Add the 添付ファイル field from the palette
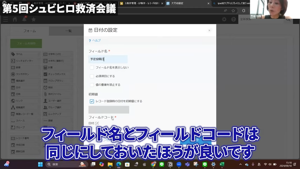The width and height of the screenshot is (300, 169). point(58,94)
